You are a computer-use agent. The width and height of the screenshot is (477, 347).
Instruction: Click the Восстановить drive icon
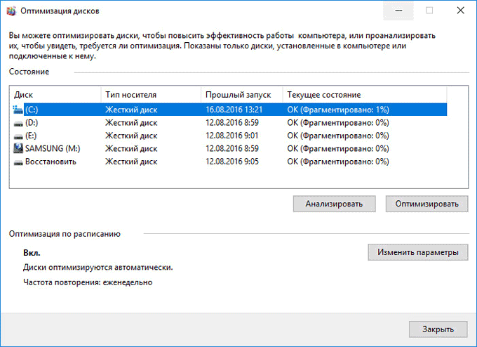pyautogui.click(x=18, y=162)
